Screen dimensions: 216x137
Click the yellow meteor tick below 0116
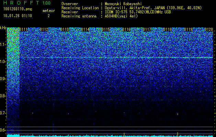pos(124,135)
